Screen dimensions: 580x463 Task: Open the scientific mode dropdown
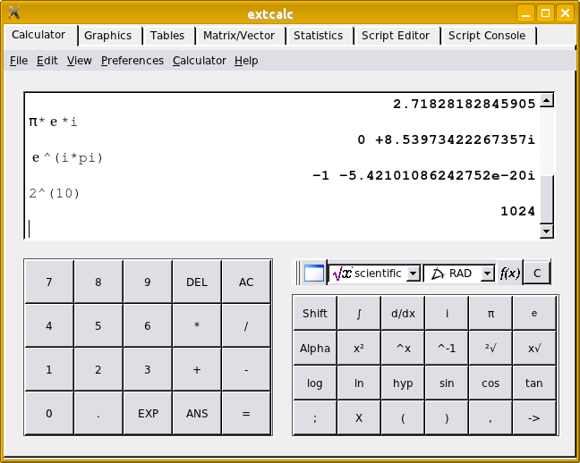[374, 274]
